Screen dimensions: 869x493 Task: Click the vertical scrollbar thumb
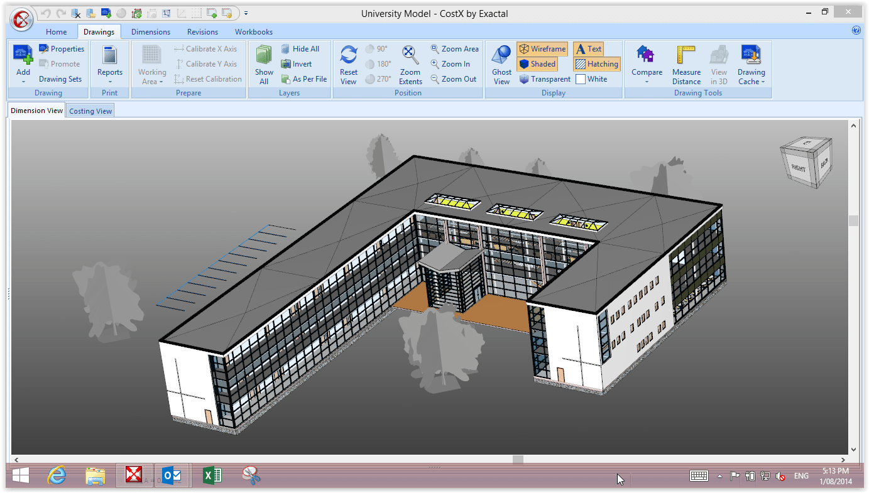pyautogui.click(x=853, y=220)
